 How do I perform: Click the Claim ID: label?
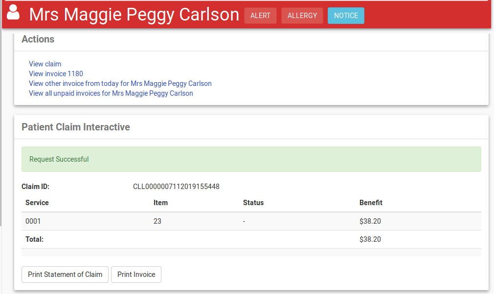coord(36,187)
